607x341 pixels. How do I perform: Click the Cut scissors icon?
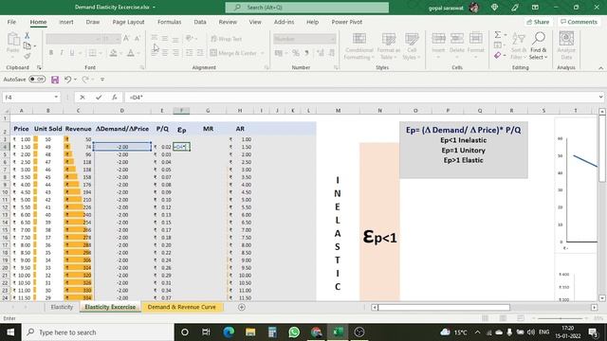(27, 36)
